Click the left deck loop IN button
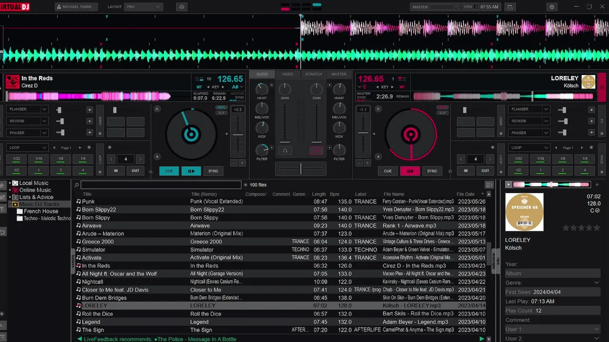Screen dimensions: 609x342 116,171
